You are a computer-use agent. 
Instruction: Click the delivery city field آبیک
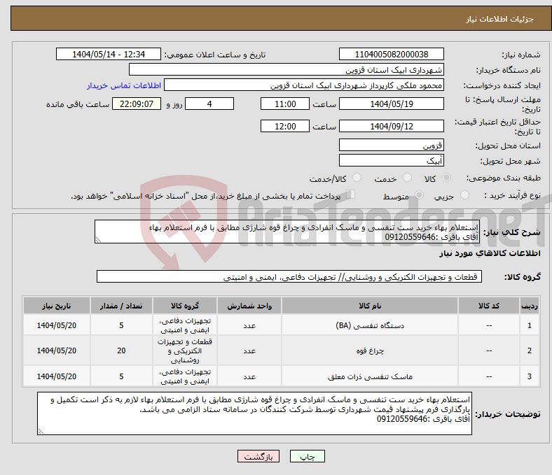pos(391,160)
